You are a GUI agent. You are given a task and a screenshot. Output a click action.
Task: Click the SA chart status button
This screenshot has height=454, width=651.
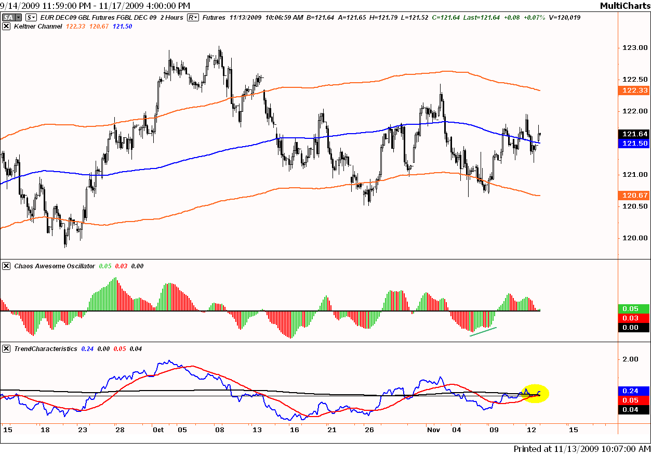pos(8,17)
